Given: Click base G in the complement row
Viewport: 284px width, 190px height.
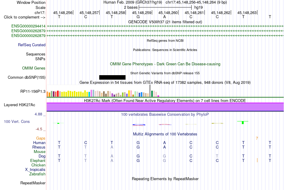Looking at the screenshot, I should click(x=138, y=17).
